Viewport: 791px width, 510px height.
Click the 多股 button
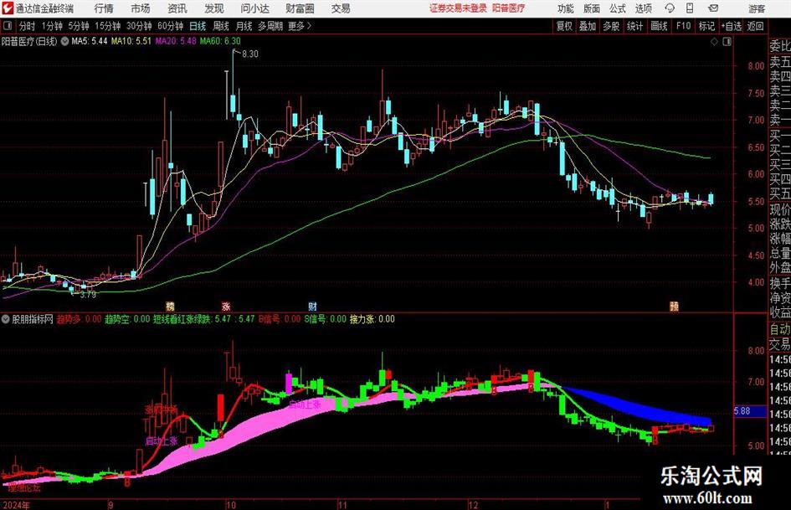(611, 26)
